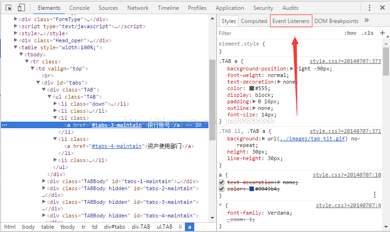Collapse the table style="width:100%;" node

[16, 47]
